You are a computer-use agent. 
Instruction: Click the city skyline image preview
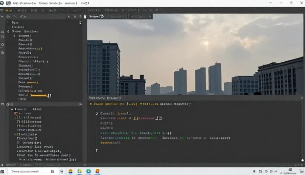click(x=195, y=54)
